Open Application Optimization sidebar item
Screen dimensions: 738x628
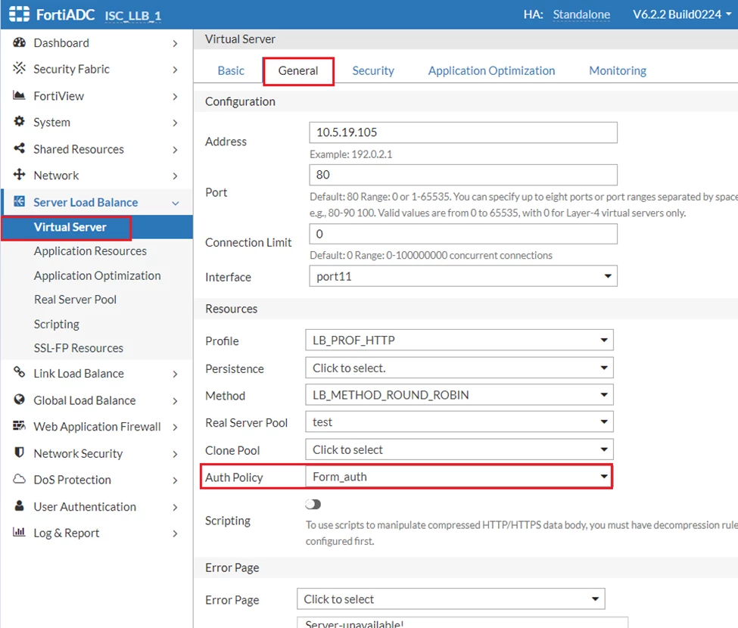coord(98,275)
